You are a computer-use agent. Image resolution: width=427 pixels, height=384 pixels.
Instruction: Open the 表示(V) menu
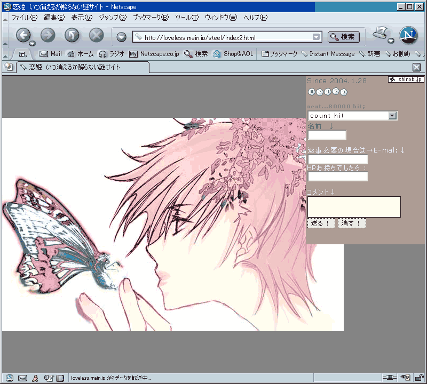[x=82, y=18]
